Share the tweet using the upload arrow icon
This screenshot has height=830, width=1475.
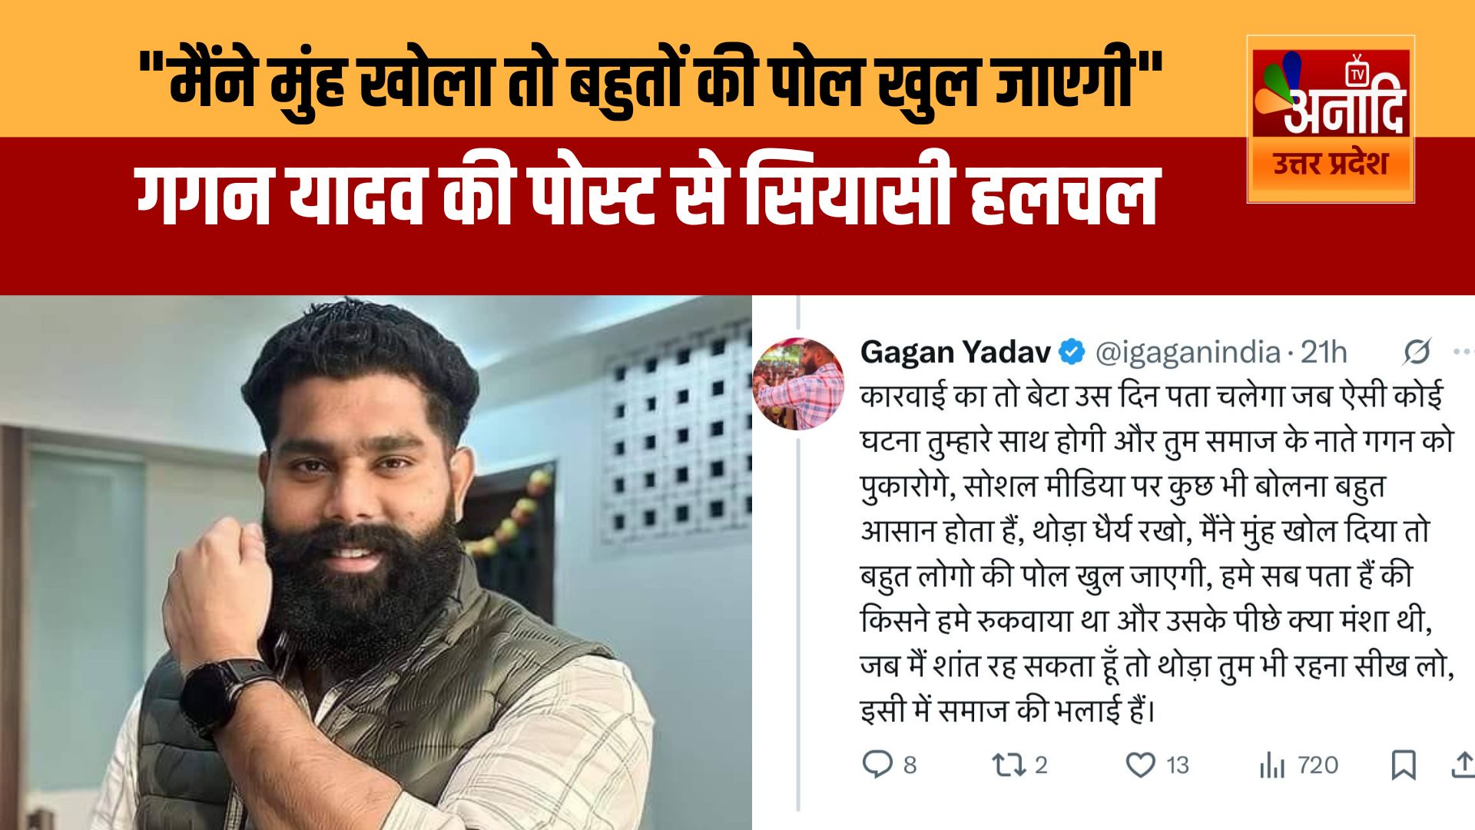tap(1463, 765)
